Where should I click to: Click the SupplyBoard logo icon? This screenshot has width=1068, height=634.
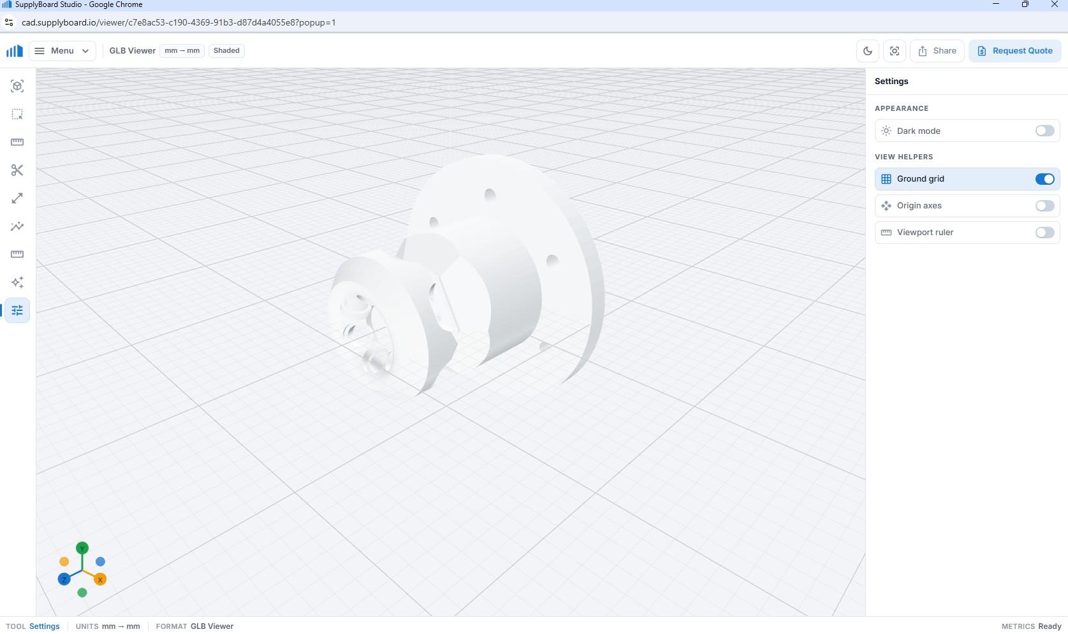click(x=14, y=51)
